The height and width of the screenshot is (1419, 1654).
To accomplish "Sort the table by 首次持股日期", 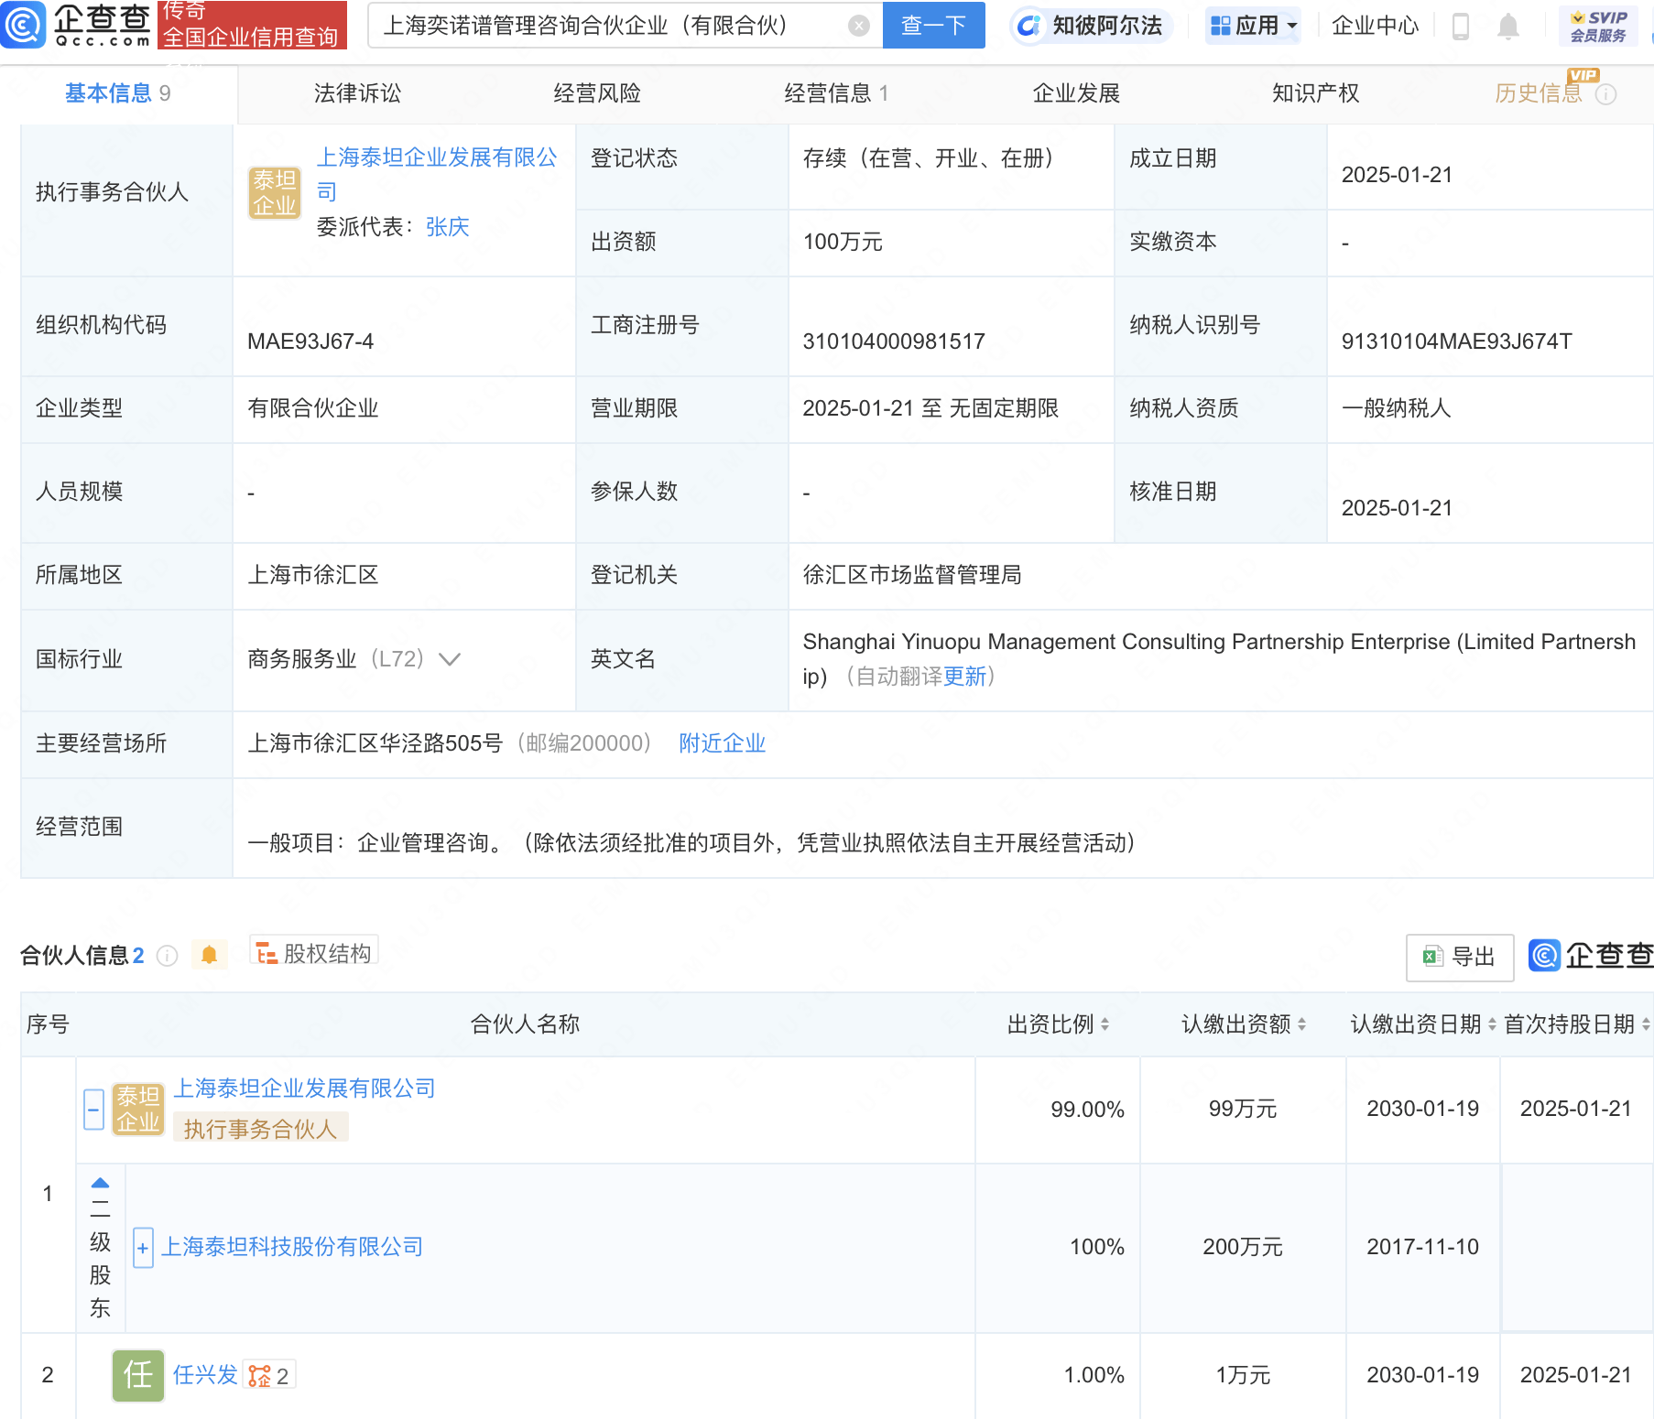I will coord(1646,1024).
